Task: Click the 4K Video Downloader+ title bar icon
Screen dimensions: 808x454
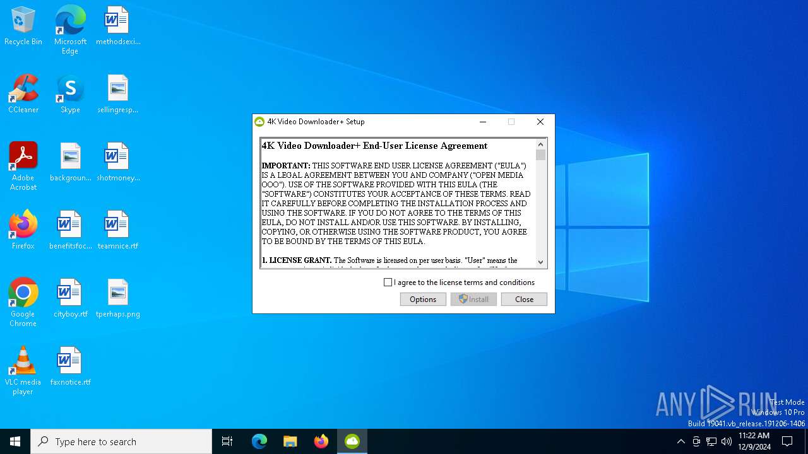Action: pyautogui.click(x=259, y=122)
